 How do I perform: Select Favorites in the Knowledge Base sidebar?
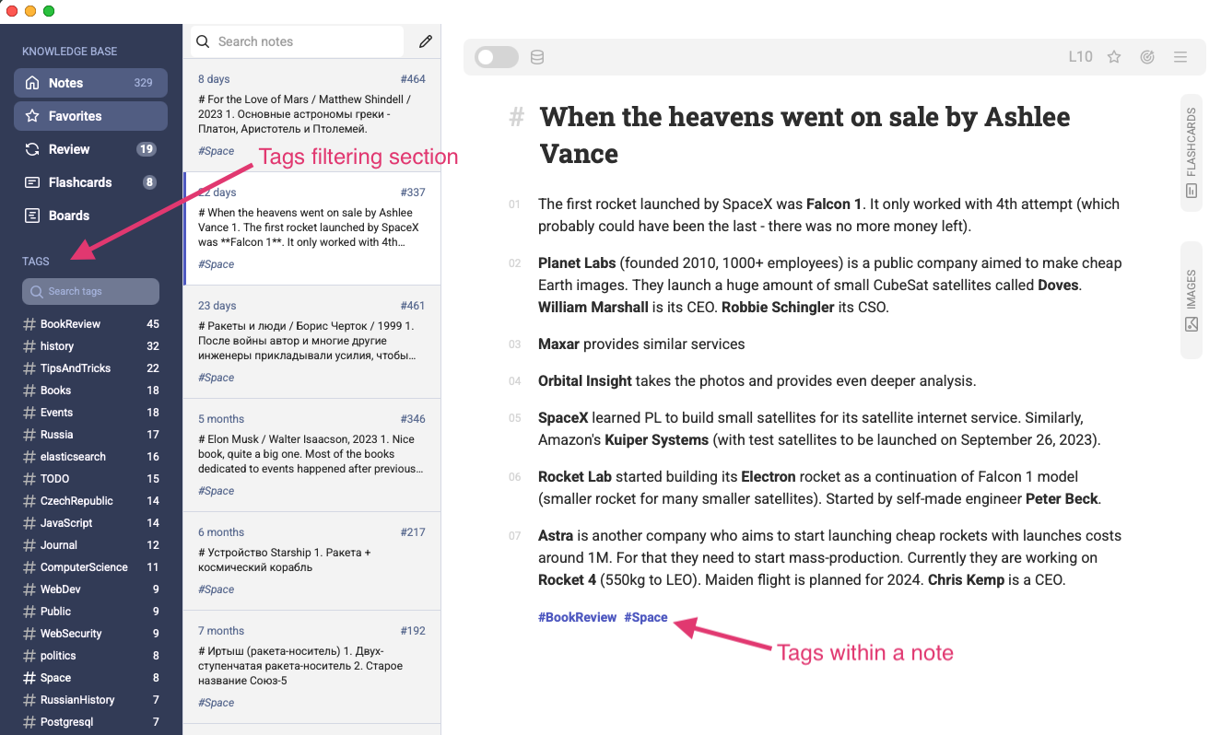pos(89,116)
